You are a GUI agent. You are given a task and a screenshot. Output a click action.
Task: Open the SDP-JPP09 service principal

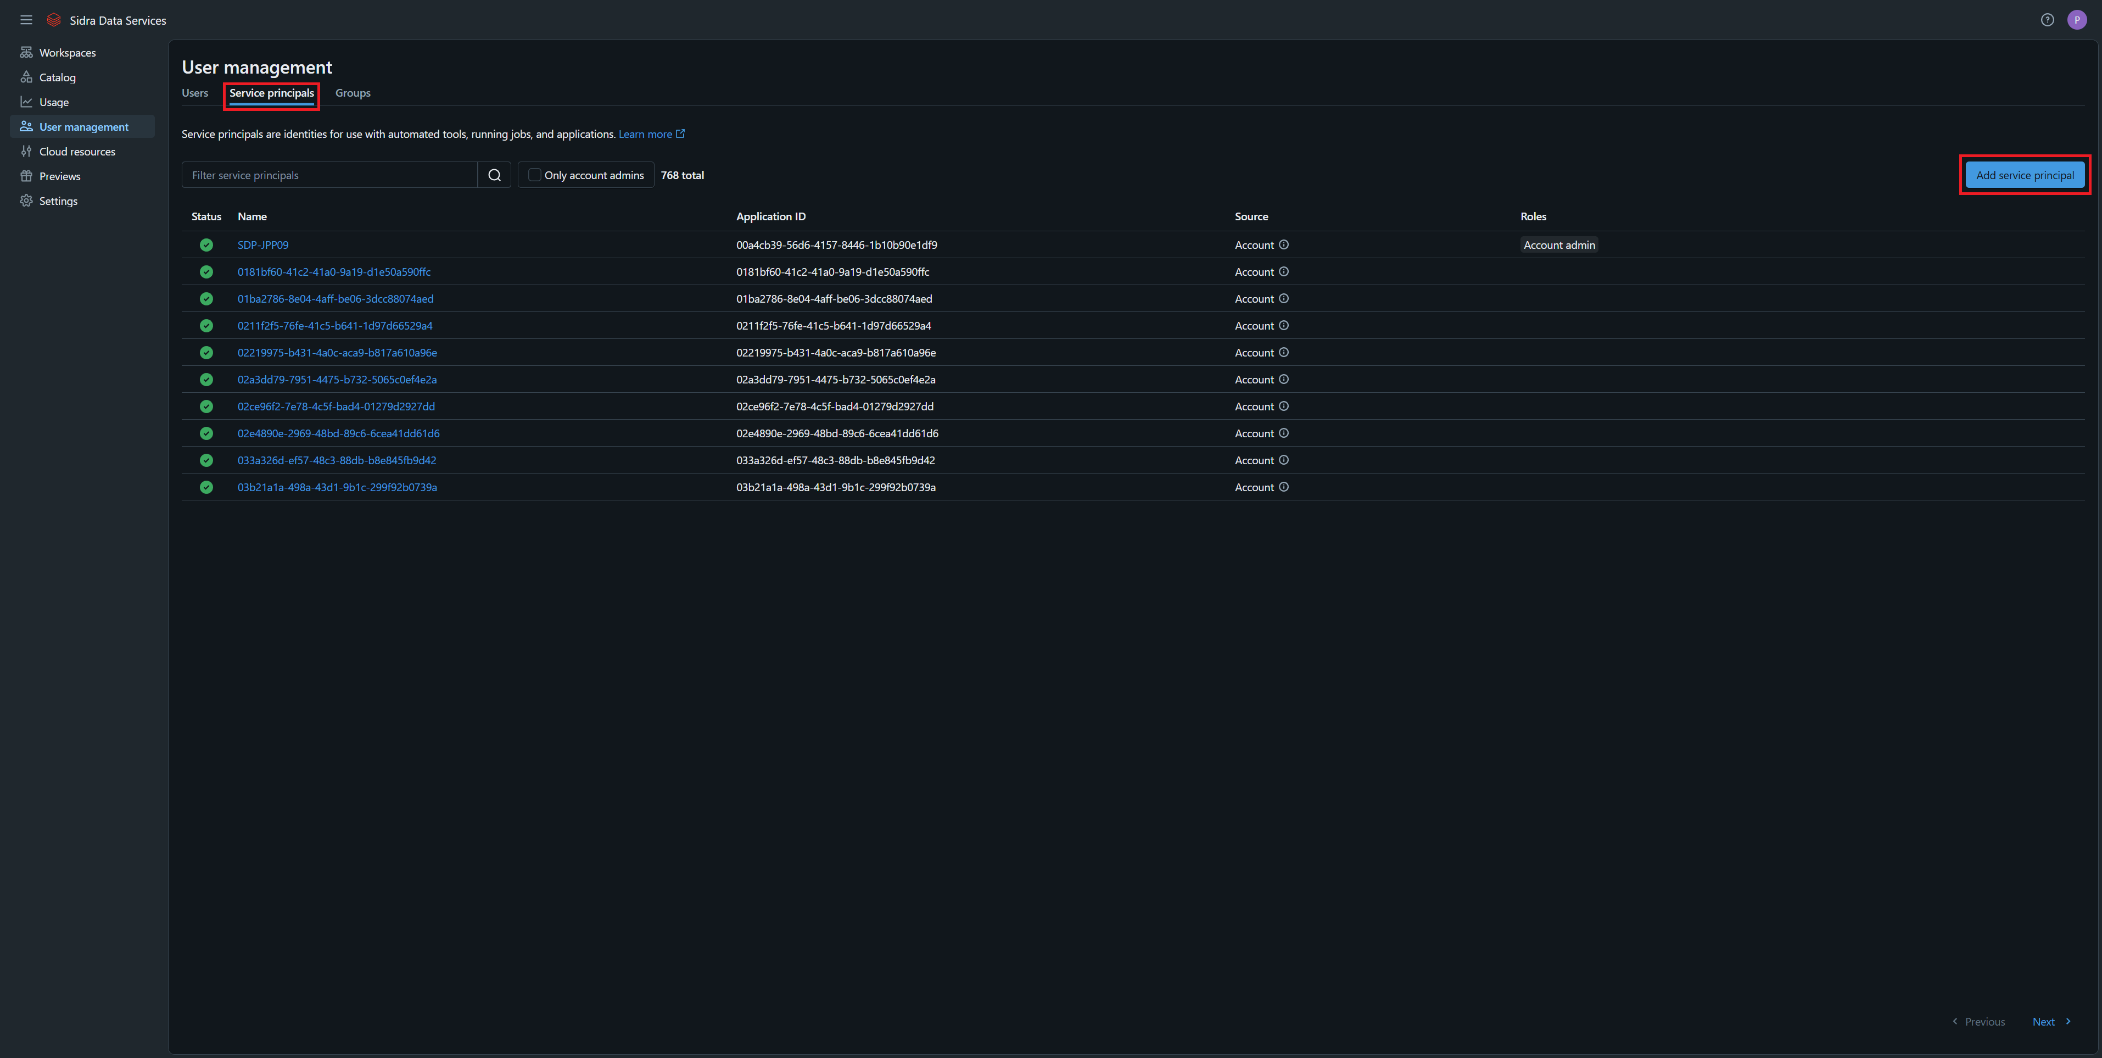coord(262,245)
